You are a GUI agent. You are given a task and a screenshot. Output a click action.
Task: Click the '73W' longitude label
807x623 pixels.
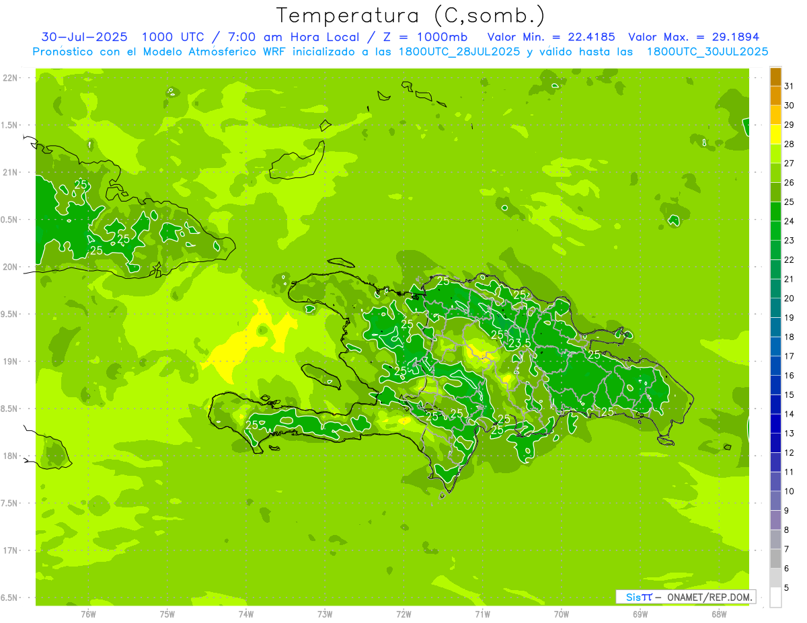click(x=325, y=615)
